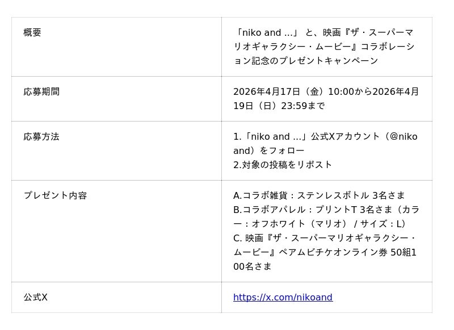Click prize A ステンレスボトル line

(x=319, y=195)
